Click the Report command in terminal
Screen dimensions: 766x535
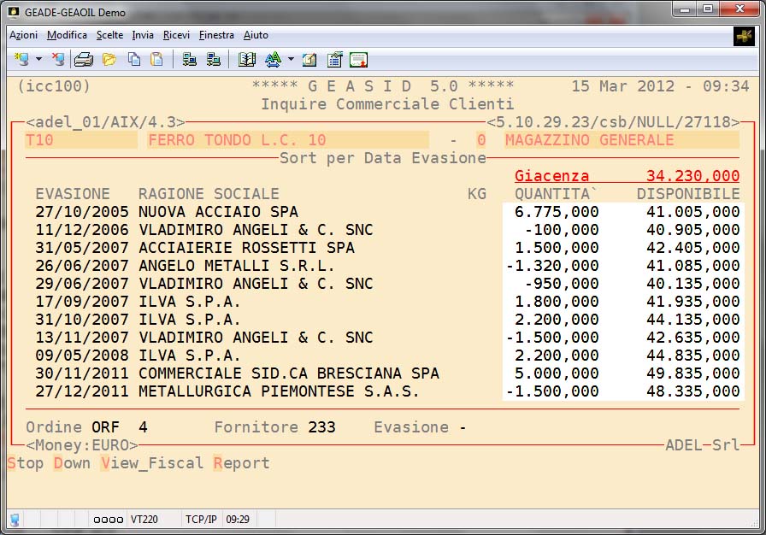pos(241,463)
